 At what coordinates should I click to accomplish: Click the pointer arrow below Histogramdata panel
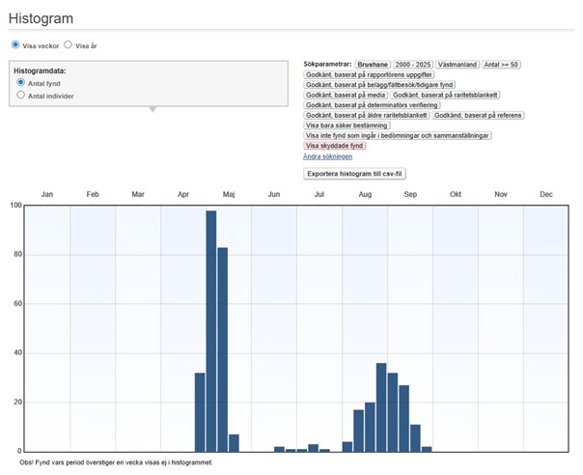151,109
